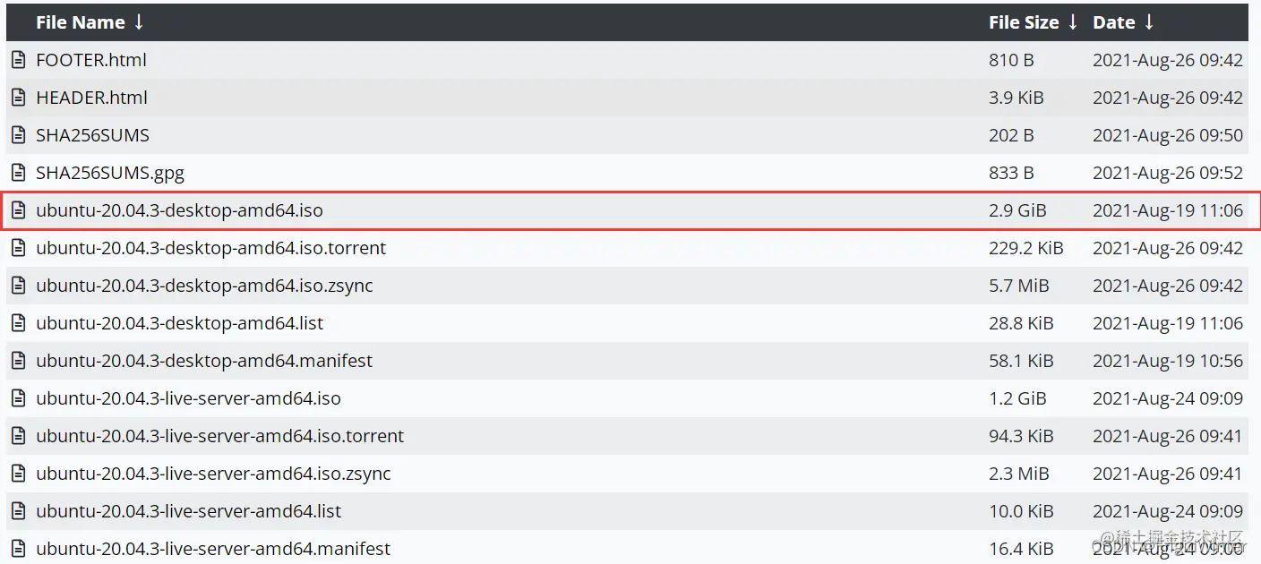Sort by File Name column header
Screen dimensions: 1261x564
(x=90, y=22)
